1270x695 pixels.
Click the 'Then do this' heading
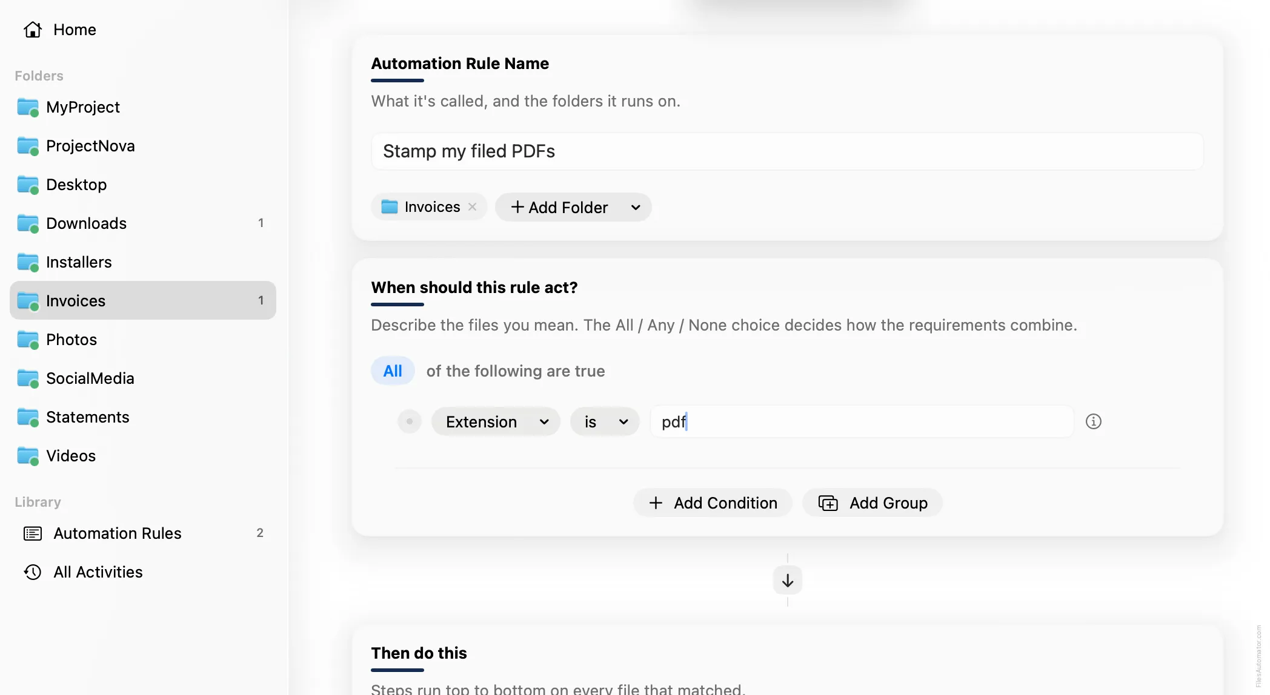419,653
